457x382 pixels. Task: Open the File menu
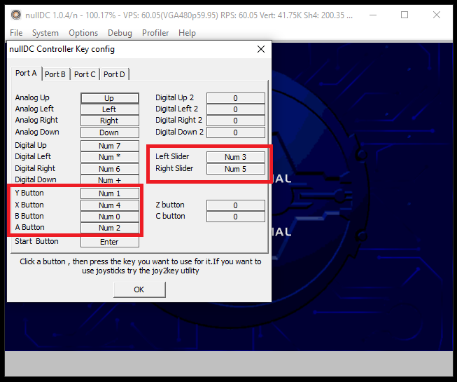point(16,33)
